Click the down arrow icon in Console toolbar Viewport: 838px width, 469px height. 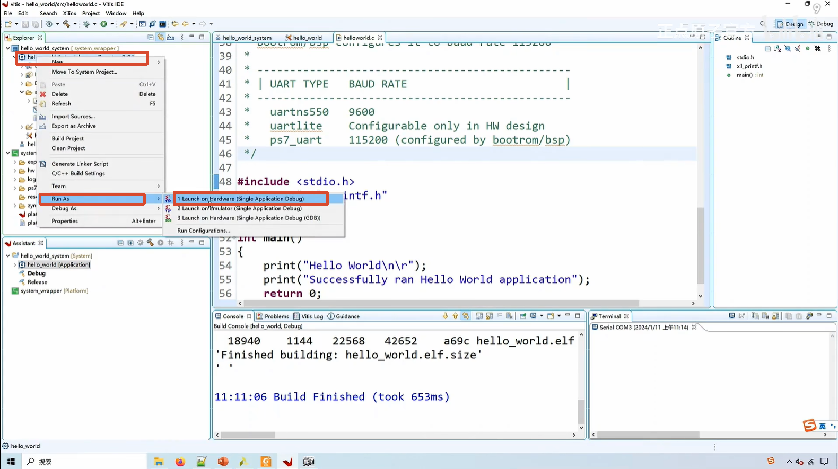click(x=446, y=316)
